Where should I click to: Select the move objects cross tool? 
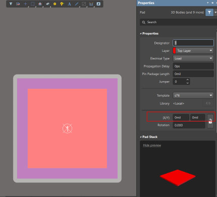tap(25, 4)
